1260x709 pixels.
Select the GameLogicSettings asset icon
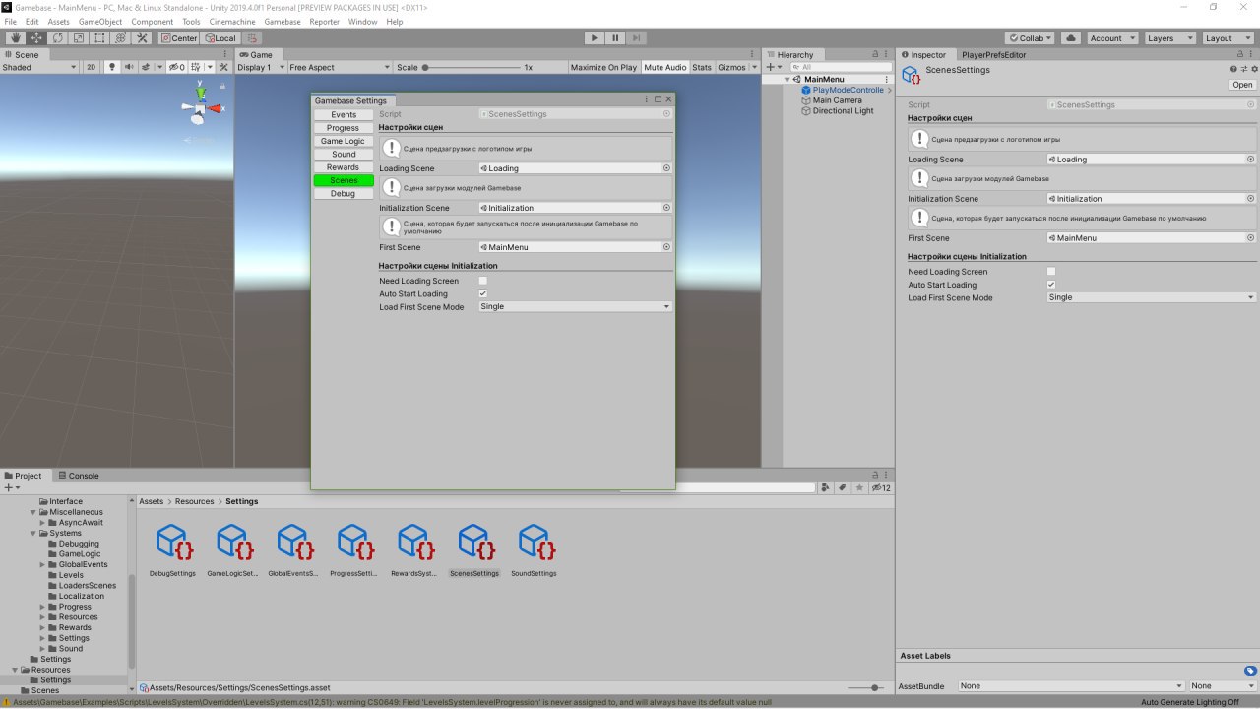tap(233, 542)
